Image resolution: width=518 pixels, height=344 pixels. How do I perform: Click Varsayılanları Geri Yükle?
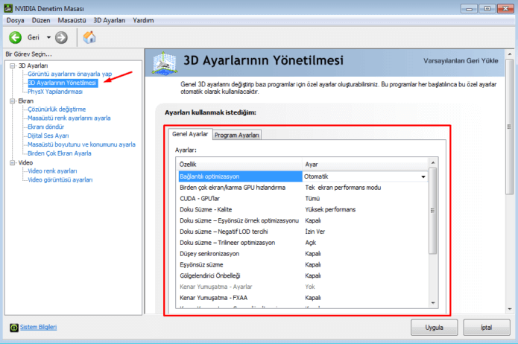point(461,61)
